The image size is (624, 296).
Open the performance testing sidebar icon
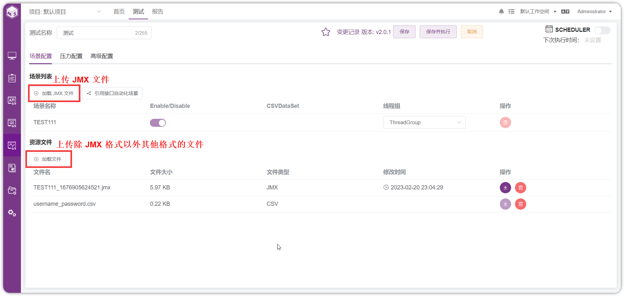coord(12,145)
